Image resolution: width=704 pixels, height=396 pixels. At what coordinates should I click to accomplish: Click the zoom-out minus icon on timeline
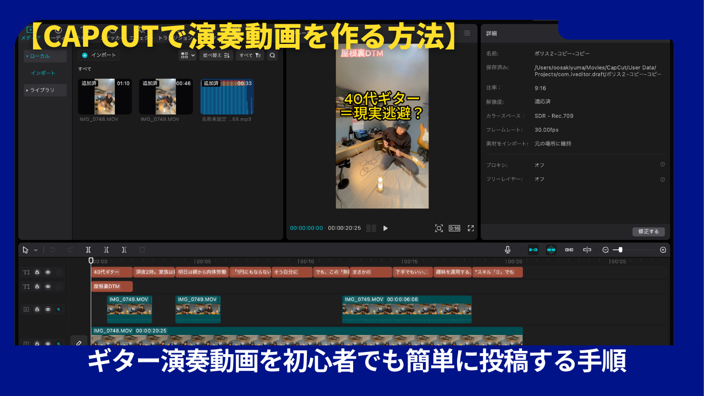606,250
